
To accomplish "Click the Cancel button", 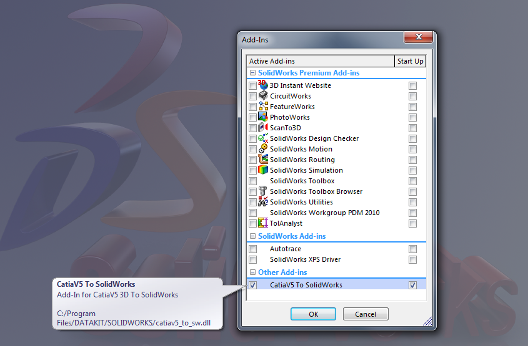I will [x=366, y=314].
